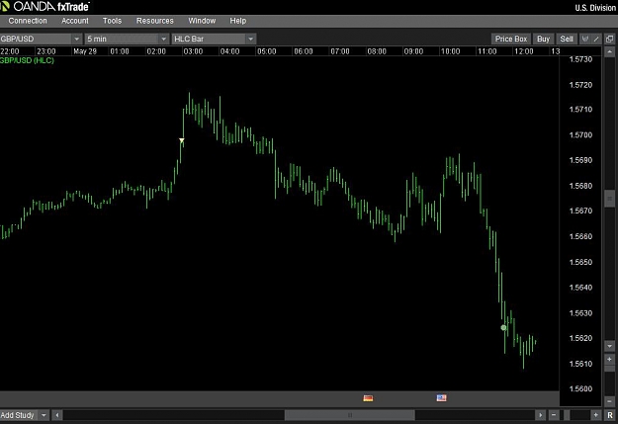The image size is (618, 424).
Task: Open the Account menu
Action: 75,21
